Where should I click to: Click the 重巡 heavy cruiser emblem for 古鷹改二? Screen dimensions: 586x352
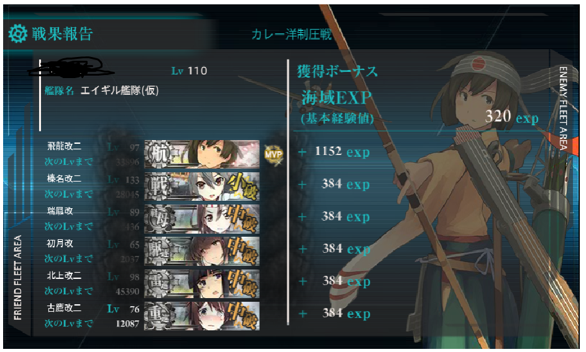point(159,315)
